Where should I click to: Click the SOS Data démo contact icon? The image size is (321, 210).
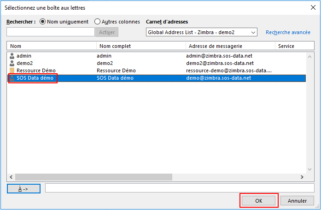click(x=12, y=78)
